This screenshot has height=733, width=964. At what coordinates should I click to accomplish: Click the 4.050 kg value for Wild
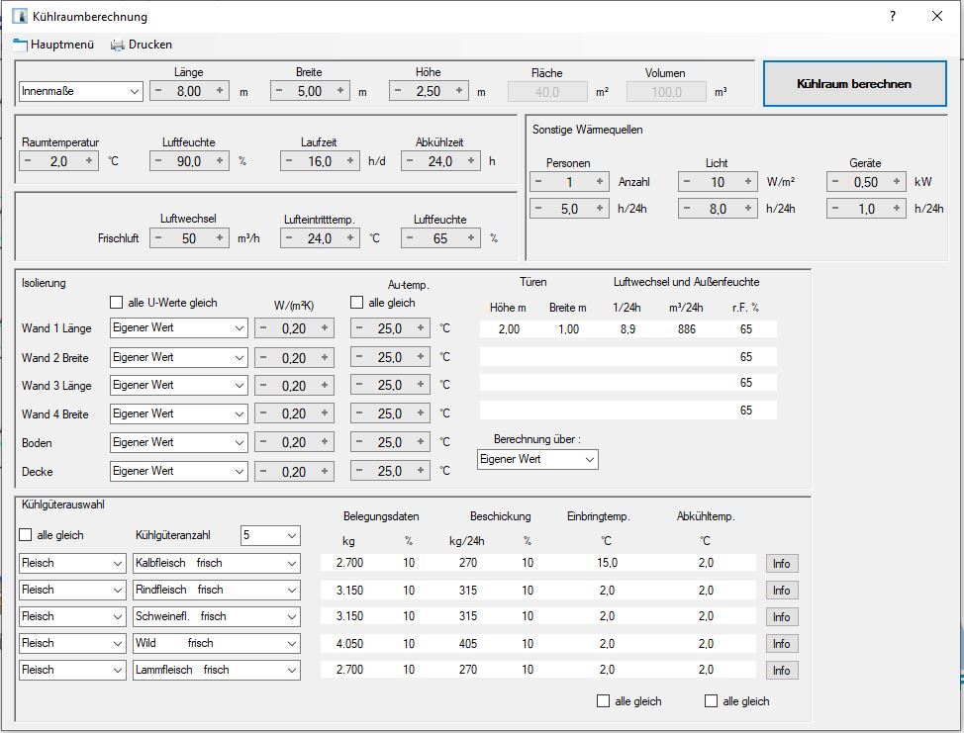[x=349, y=643]
